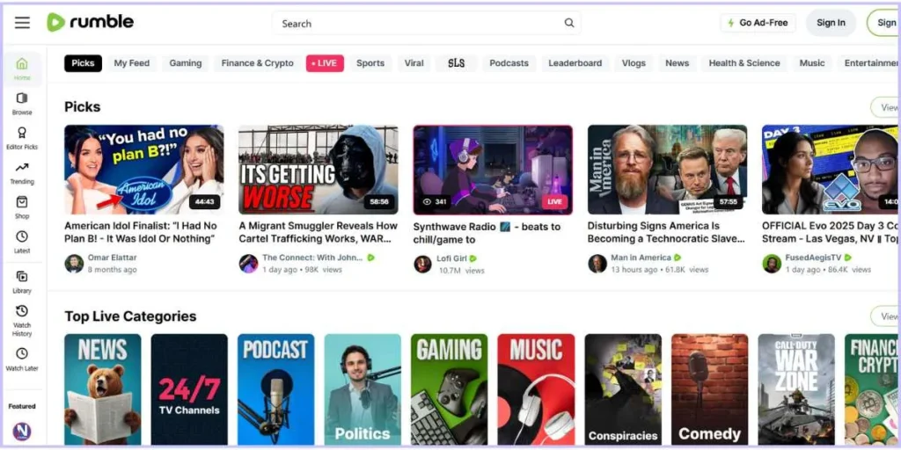Open Editor Picks in the sidebar

(22, 138)
